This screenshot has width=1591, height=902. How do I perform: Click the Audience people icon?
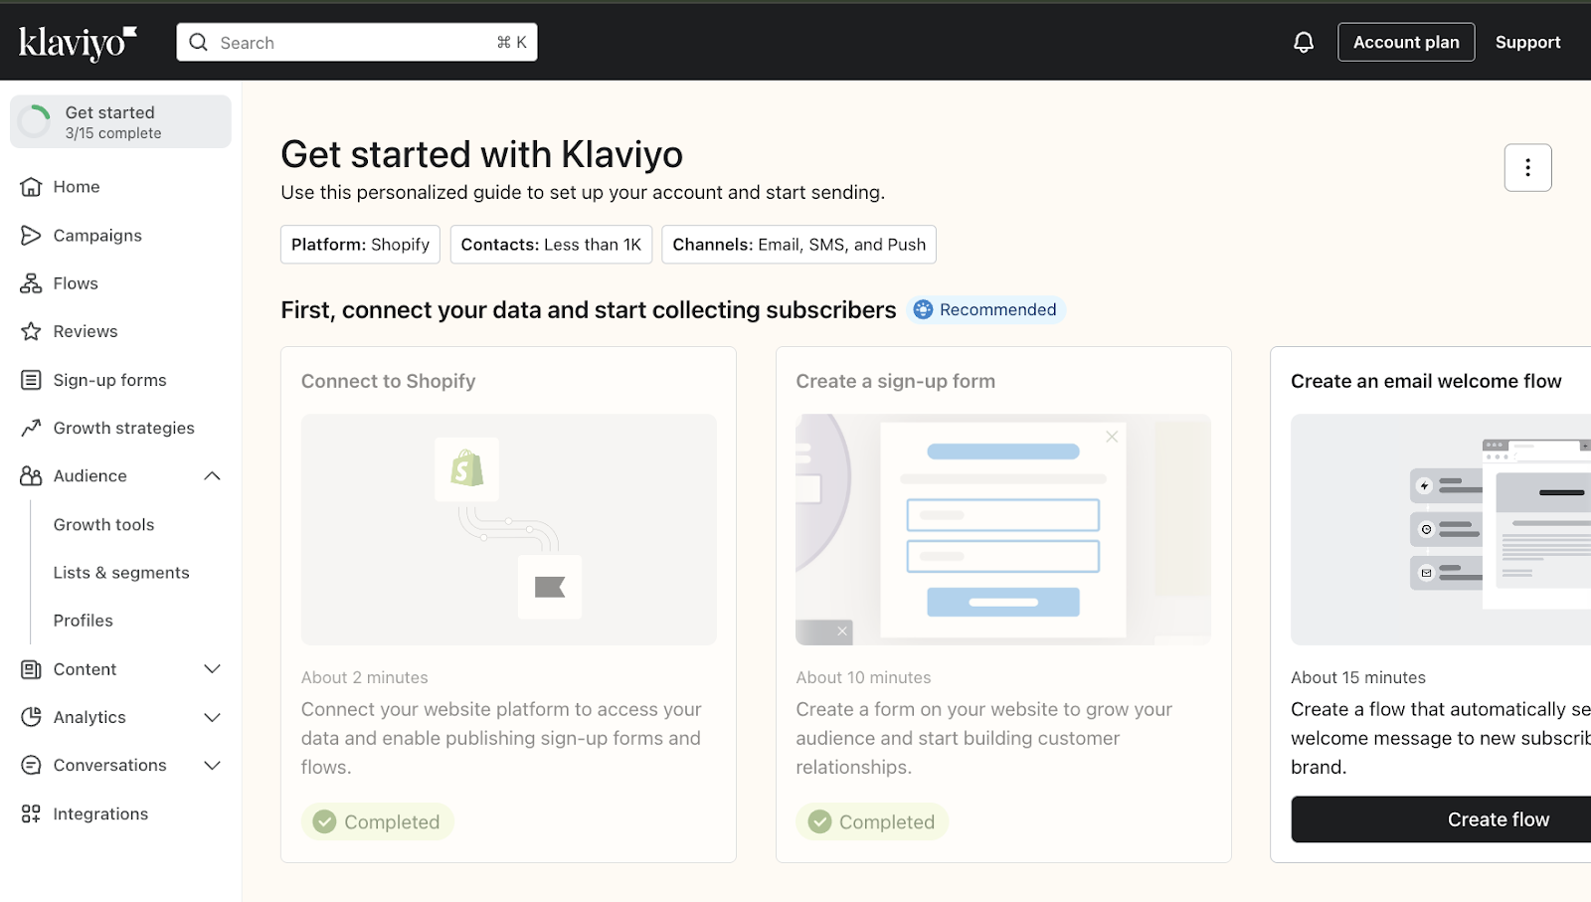click(x=31, y=476)
